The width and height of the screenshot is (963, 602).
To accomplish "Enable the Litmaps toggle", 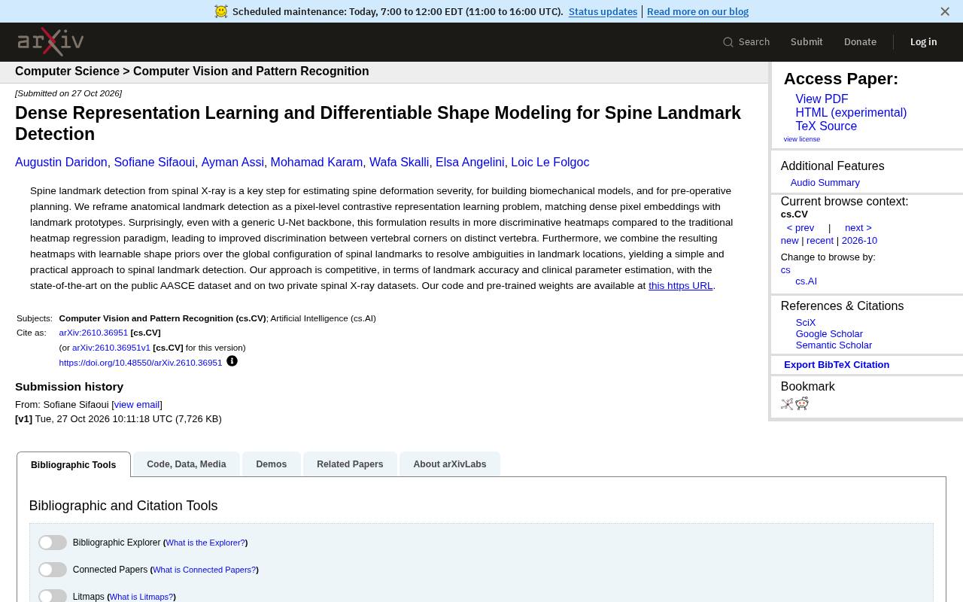I will click(x=53, y=596).
